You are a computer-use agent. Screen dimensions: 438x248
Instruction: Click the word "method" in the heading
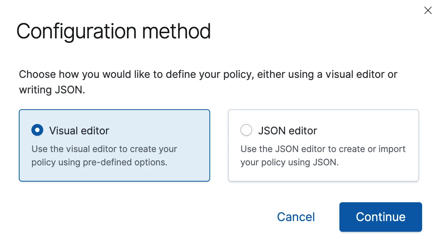(x=177, y=31)
